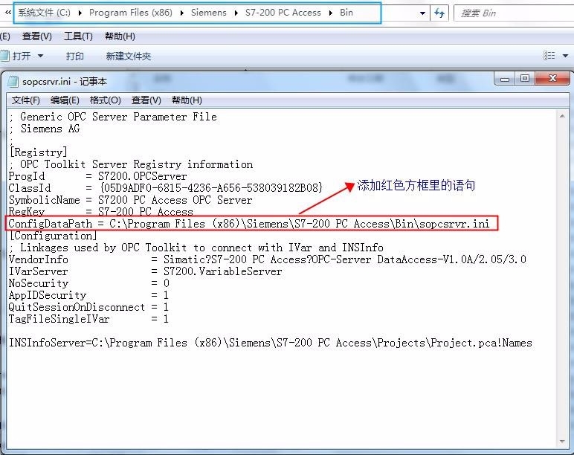
Task: Open Notepad 帮助(H) menu
Action: (187, 100)
